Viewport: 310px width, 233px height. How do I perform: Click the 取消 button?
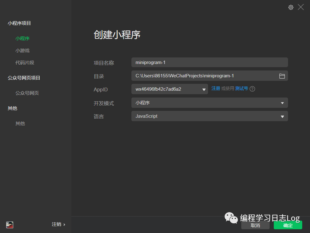(255, 226)
